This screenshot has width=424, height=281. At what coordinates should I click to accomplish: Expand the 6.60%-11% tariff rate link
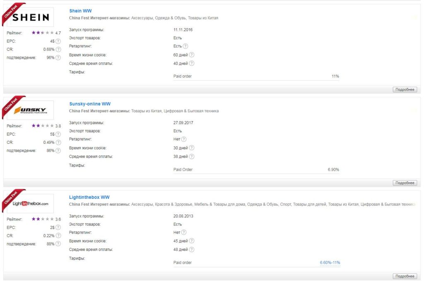[x=330, y=263]
